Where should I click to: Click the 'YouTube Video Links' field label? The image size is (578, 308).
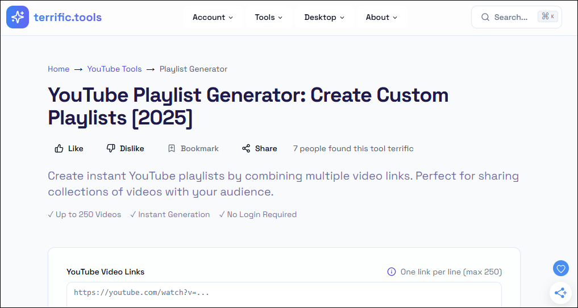105,272
